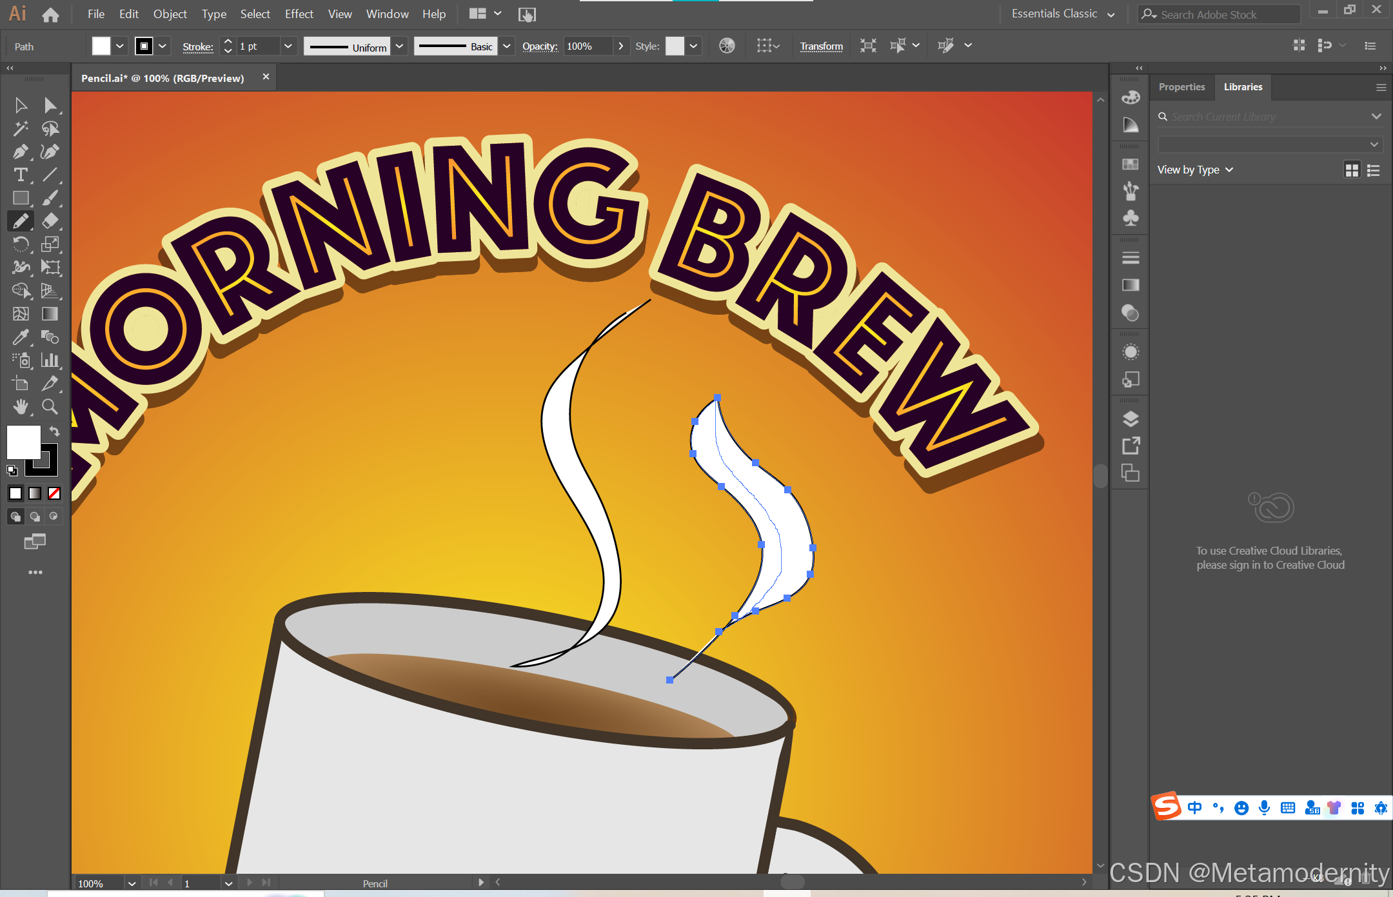Screen dimensions: 1393x897
Task: Open the Effect menu
Action: (x=299, y=14)
